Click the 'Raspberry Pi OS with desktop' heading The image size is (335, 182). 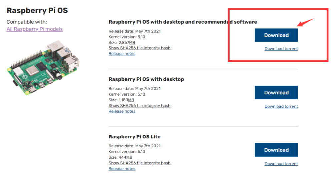point(146,79)
